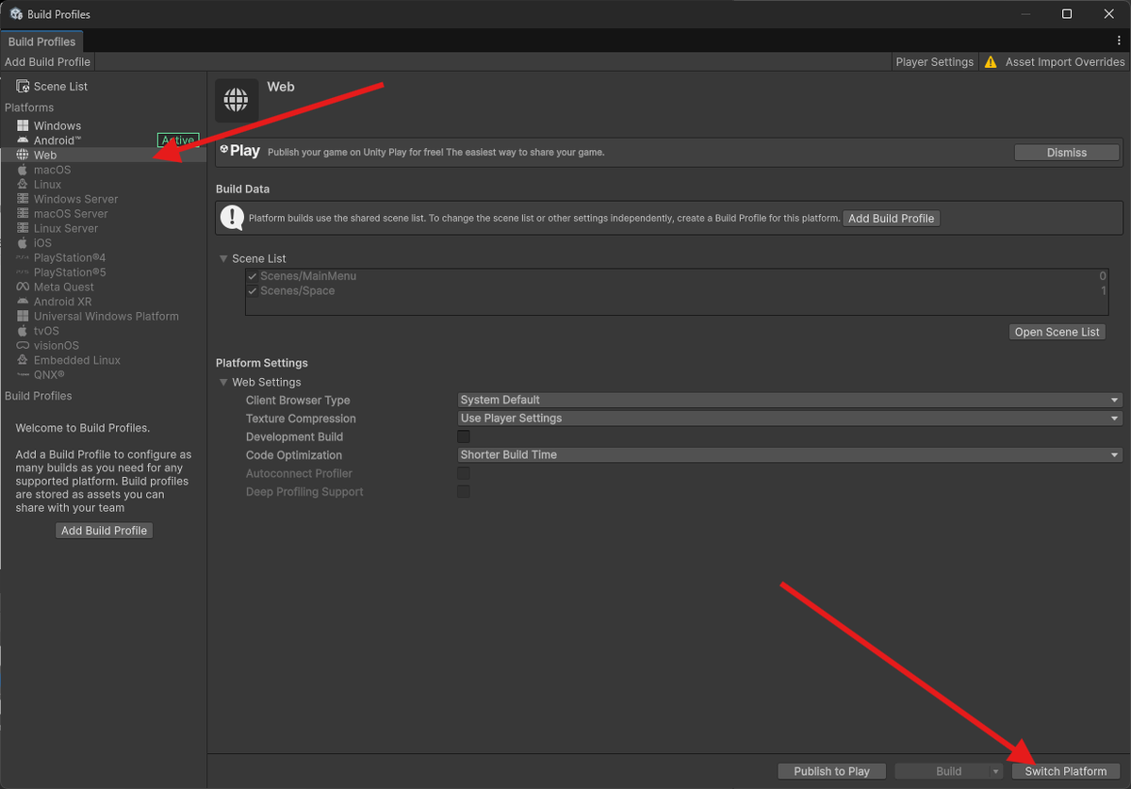Collapse the Scene List foldout triangle
Viewport: 1131px width, 789px height.
(223, 258)
